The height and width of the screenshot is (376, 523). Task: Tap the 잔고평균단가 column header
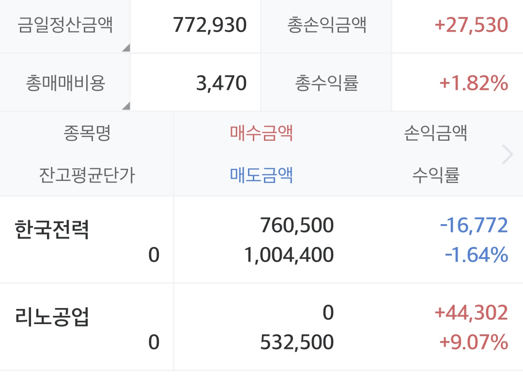point(87,175)
